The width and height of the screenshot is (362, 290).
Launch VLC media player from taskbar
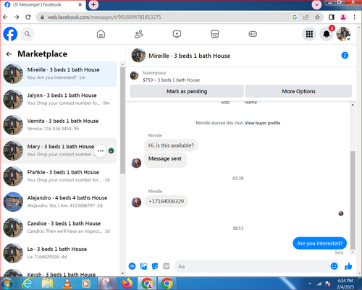[x=67, y=283]
